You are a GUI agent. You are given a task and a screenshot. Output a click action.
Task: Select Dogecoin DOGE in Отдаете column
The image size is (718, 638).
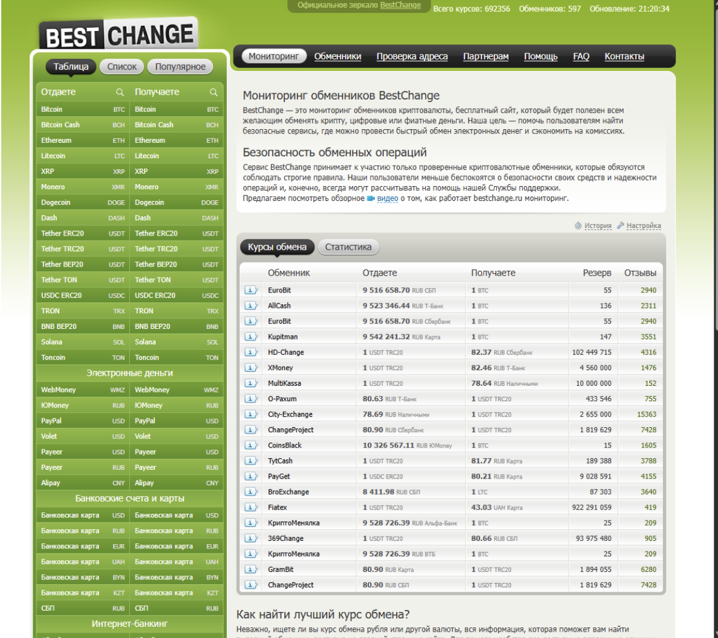coord(82,202)
